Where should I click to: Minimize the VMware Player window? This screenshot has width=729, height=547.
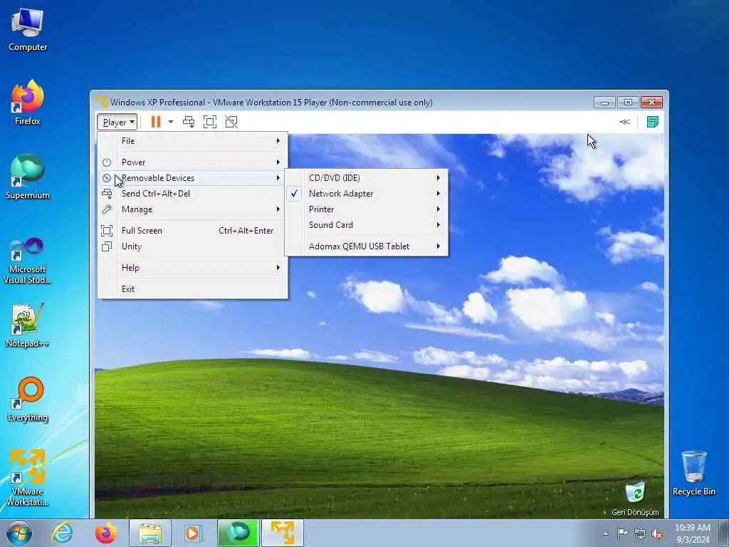[x=604, y=102]
